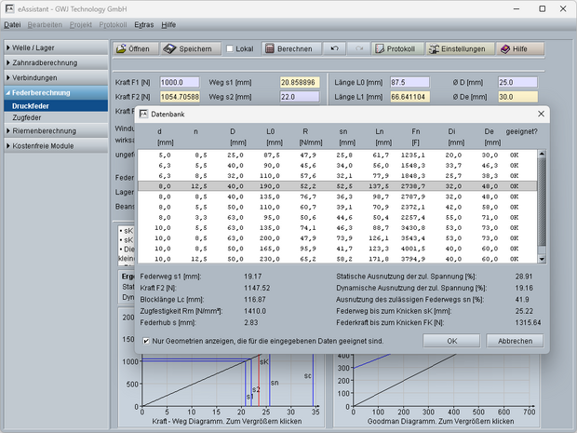
Task: Open the Datei menu
Action: click(12, 25)
